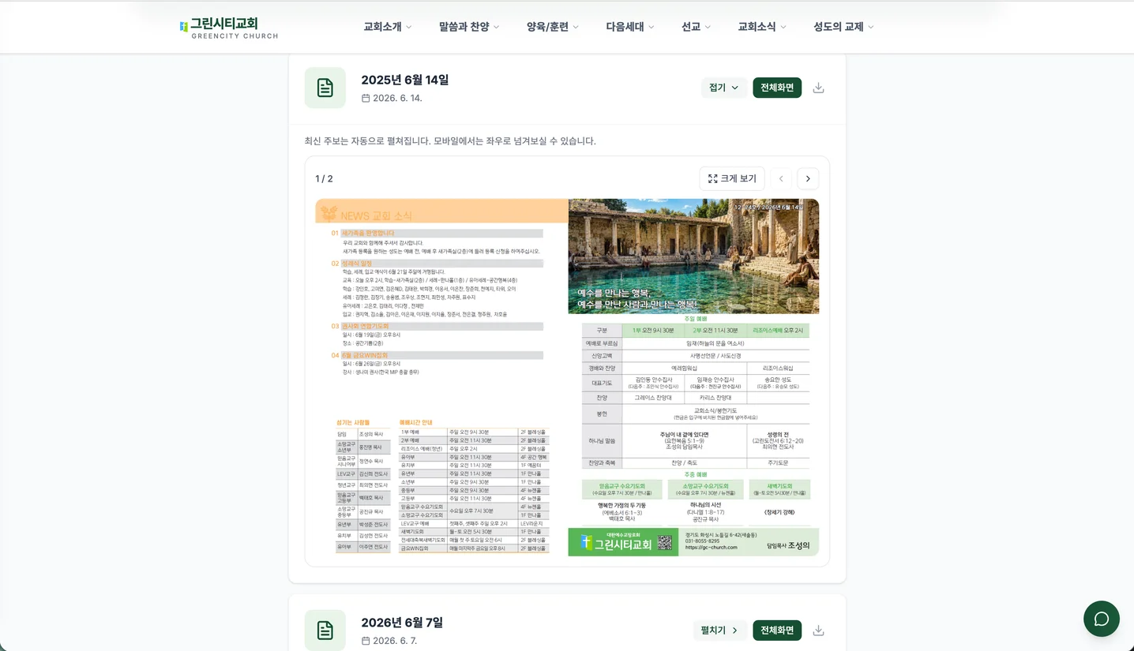Click the 2025년 6월 14일 title
This screenshot has width=1134, height=651.
[405, 80]
